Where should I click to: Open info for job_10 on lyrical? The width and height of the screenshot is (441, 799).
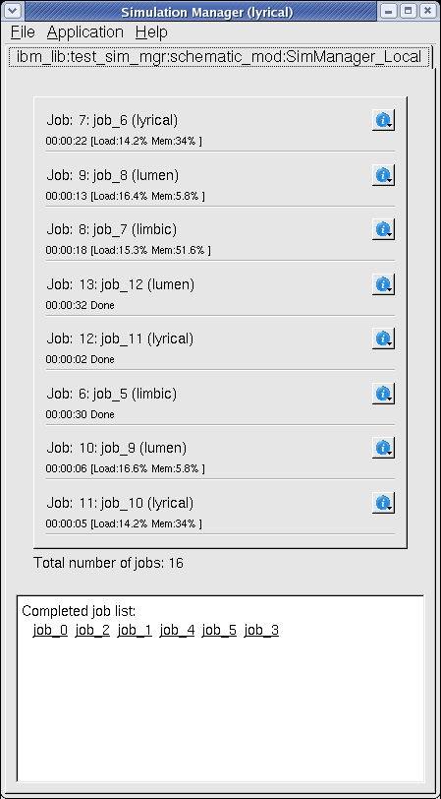[x=383, y=503]
